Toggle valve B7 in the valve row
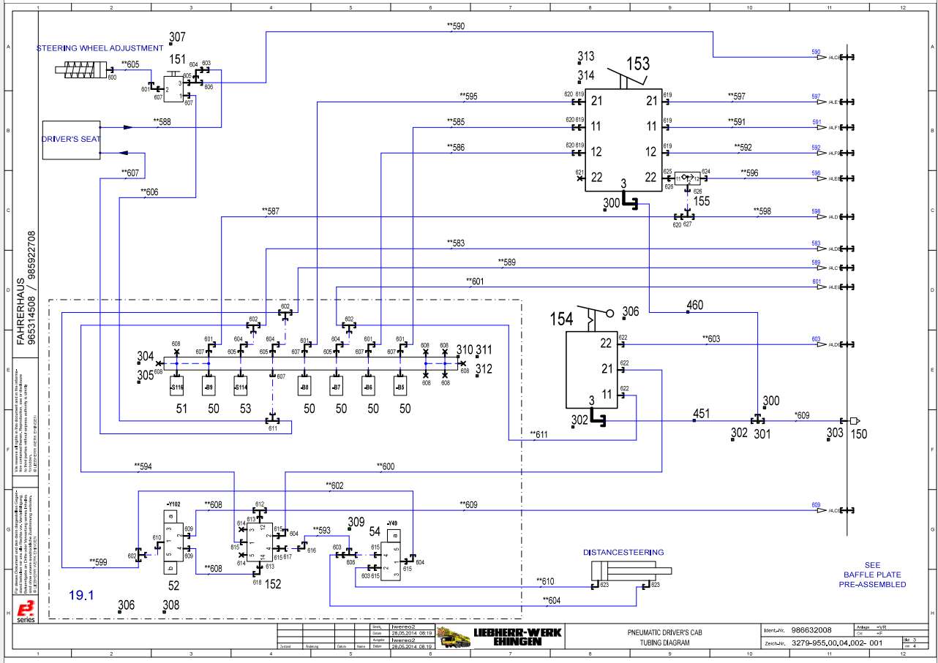The width and height of the screenshot is (938, 663). (x=337, y=385)
